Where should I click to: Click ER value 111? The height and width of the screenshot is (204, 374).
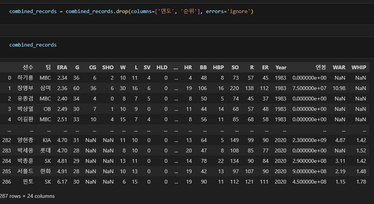tap(264, 182)
